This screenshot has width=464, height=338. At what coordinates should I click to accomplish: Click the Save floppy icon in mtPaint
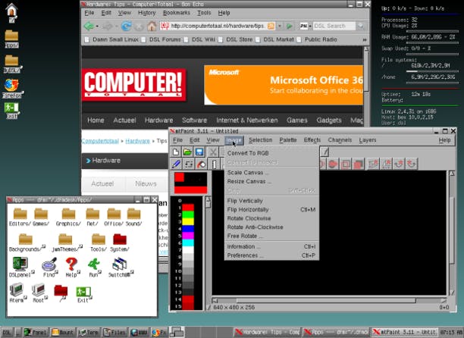click(x=199, y=152)
